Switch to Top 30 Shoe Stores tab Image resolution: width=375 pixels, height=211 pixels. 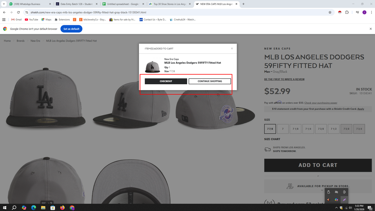pyautogui.click(x=170, y=4)
